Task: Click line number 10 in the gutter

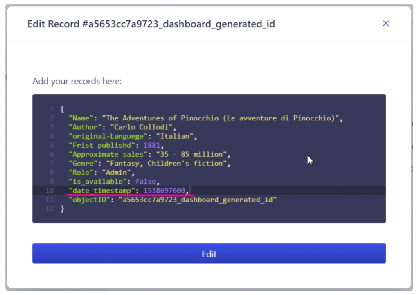Action: 50,191
